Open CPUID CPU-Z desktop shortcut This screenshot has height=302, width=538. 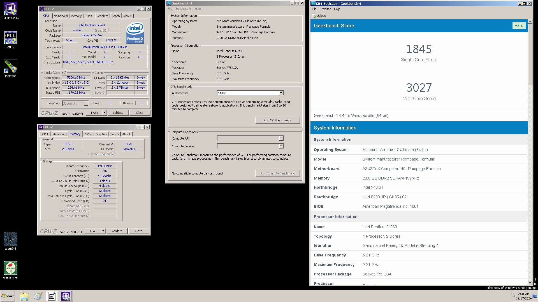click(10, 11)
